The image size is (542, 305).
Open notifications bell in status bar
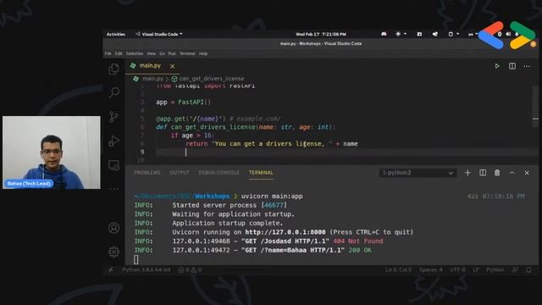(x=528, y=269)
